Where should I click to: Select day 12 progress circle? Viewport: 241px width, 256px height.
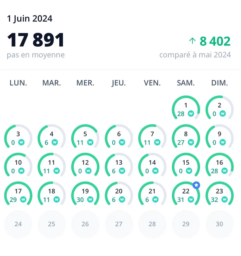pyautogui.click(x=85, y=164)
